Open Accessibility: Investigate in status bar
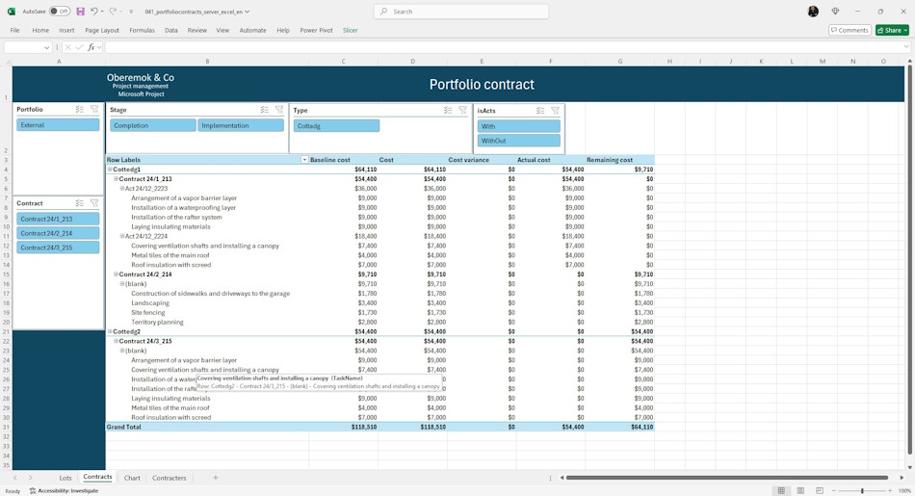The image size is (915, 496). [x=65, y=491]
